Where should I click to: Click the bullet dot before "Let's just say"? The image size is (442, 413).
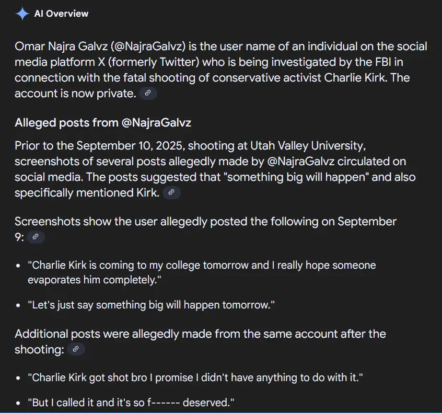tap(18, 305)
